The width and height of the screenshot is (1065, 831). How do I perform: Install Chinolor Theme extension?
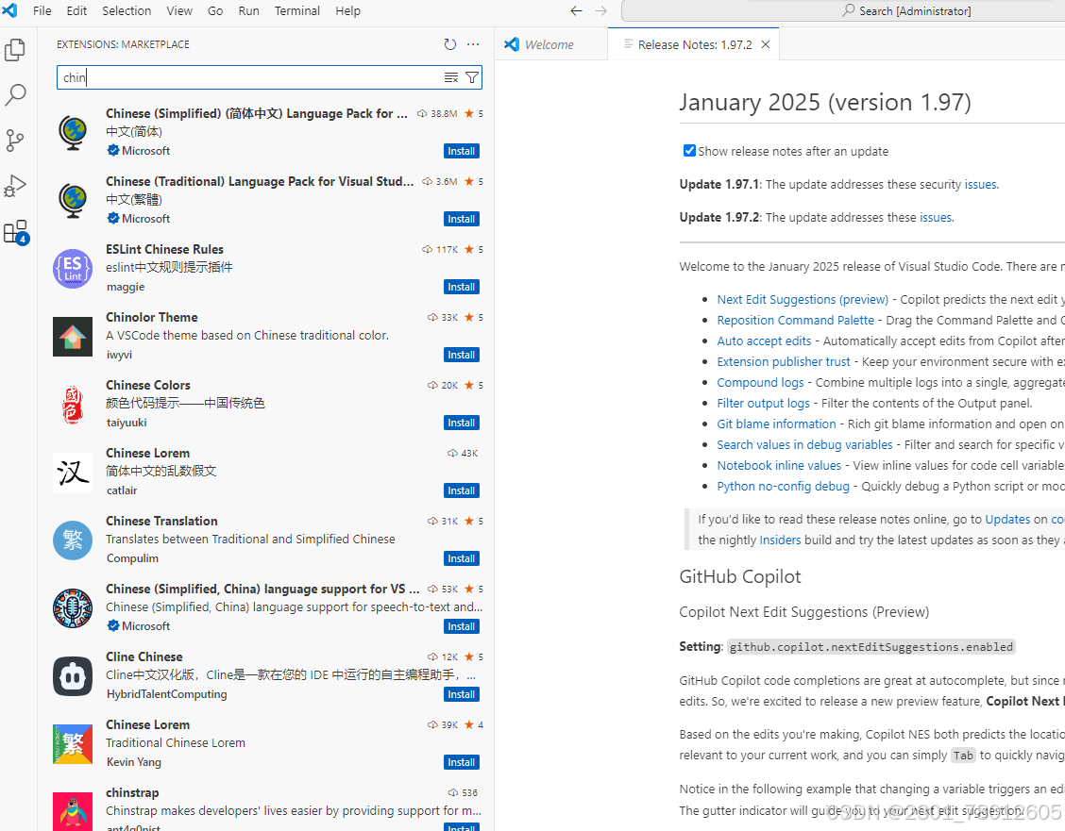coord(461,354)
